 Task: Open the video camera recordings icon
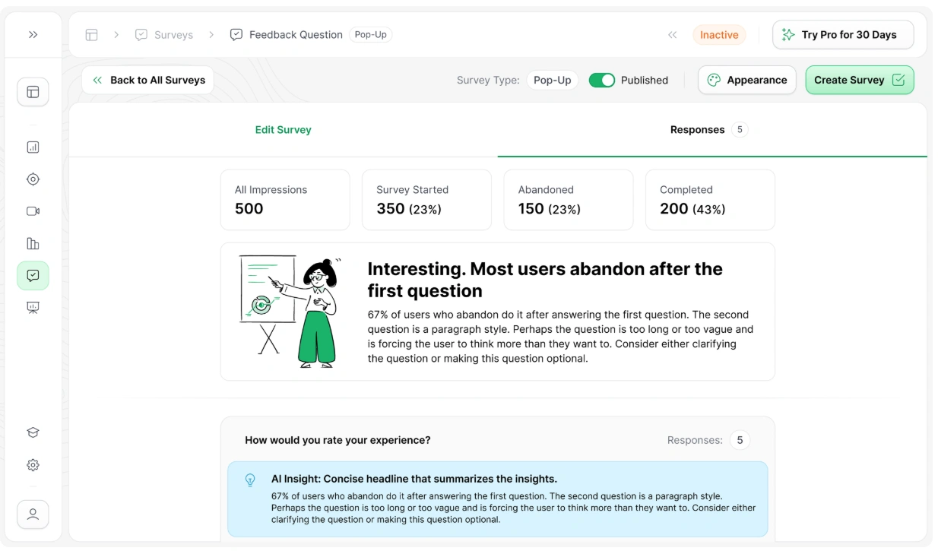coord(33,211)
